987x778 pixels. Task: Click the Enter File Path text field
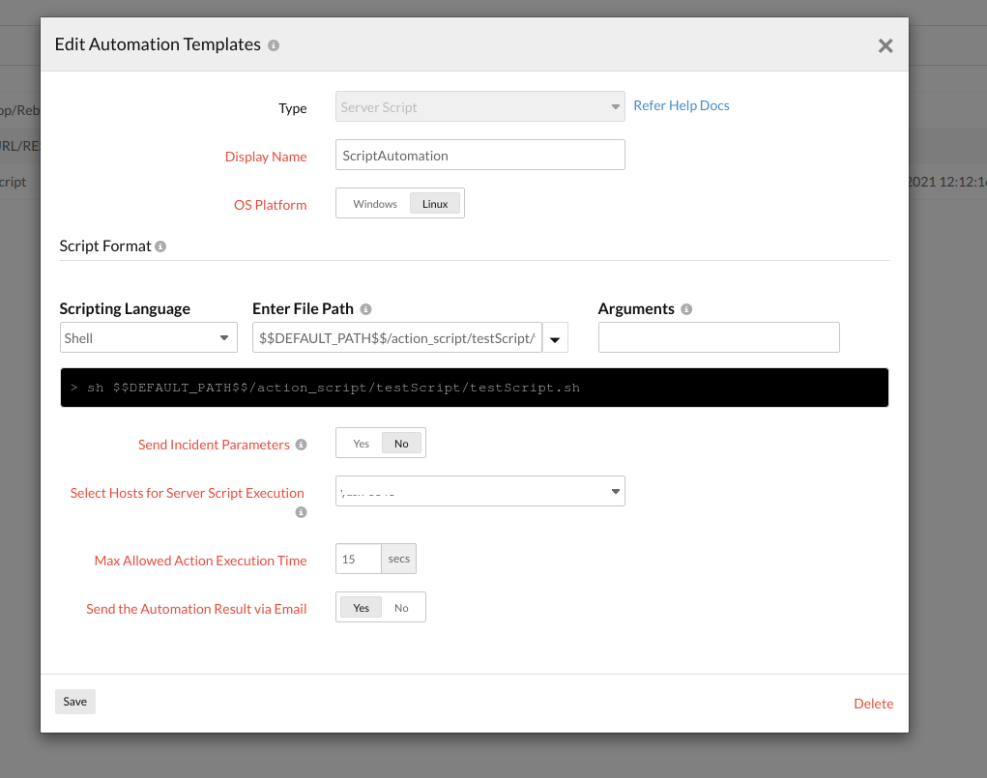[x=397, y=337]
